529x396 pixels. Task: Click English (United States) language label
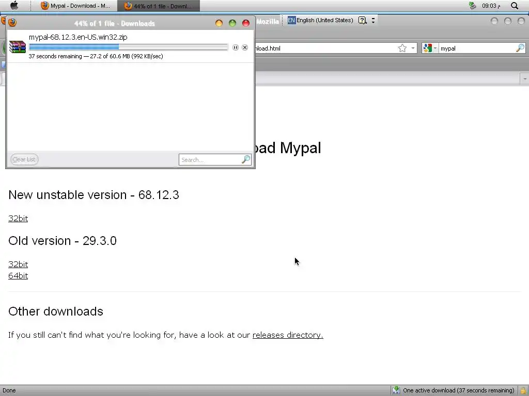click(x=324, y=20)
